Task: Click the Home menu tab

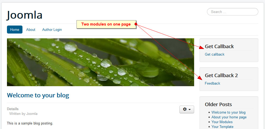Action: click(15, 30)
